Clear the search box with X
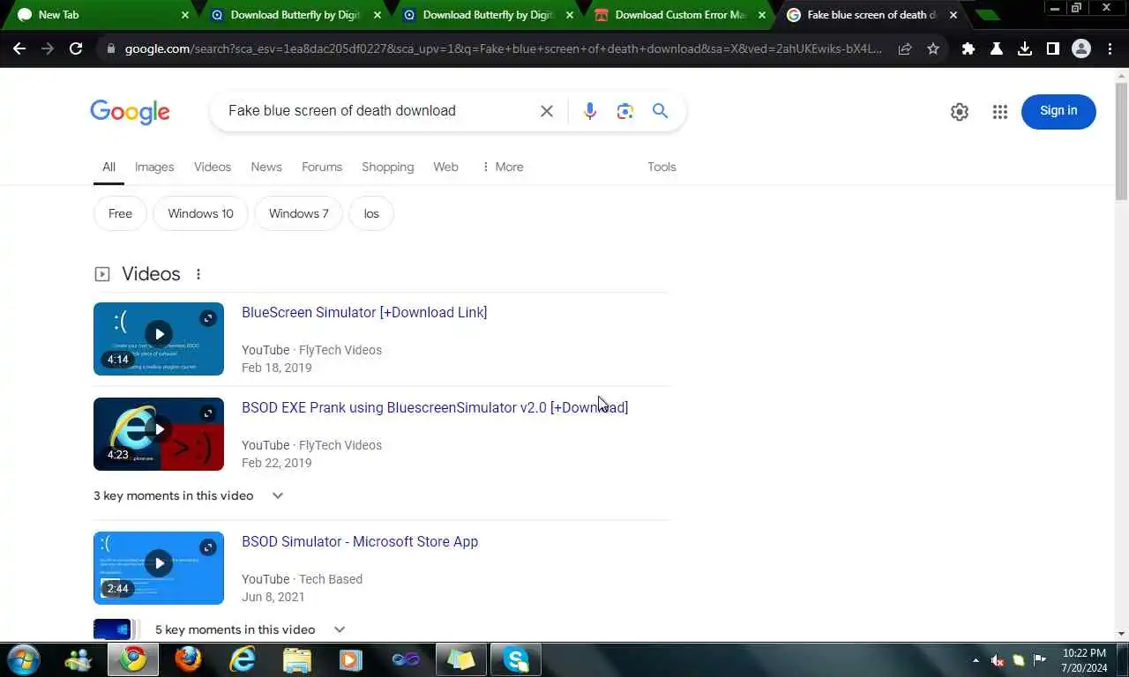 coord(547,111)
